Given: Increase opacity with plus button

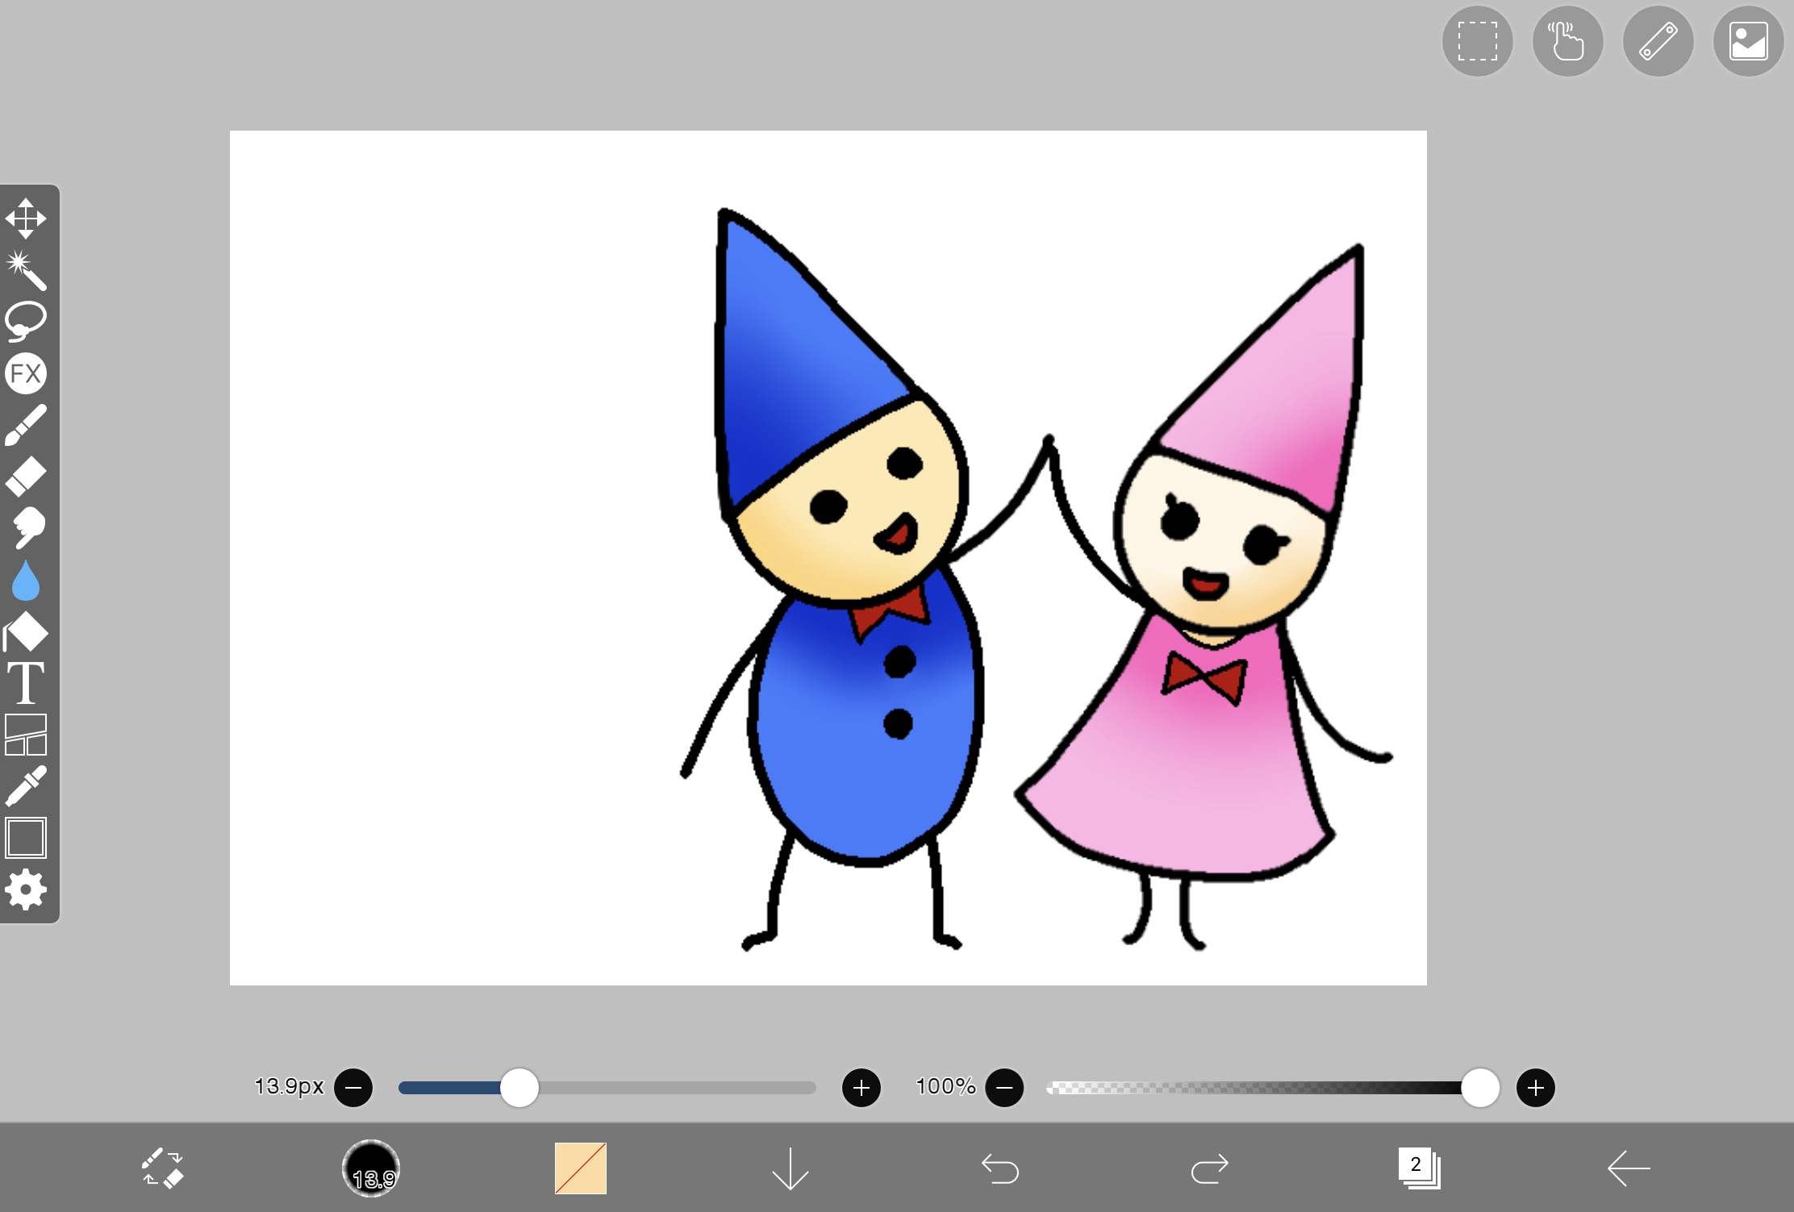Looking at the screenshot, I should [1536, 1088].
